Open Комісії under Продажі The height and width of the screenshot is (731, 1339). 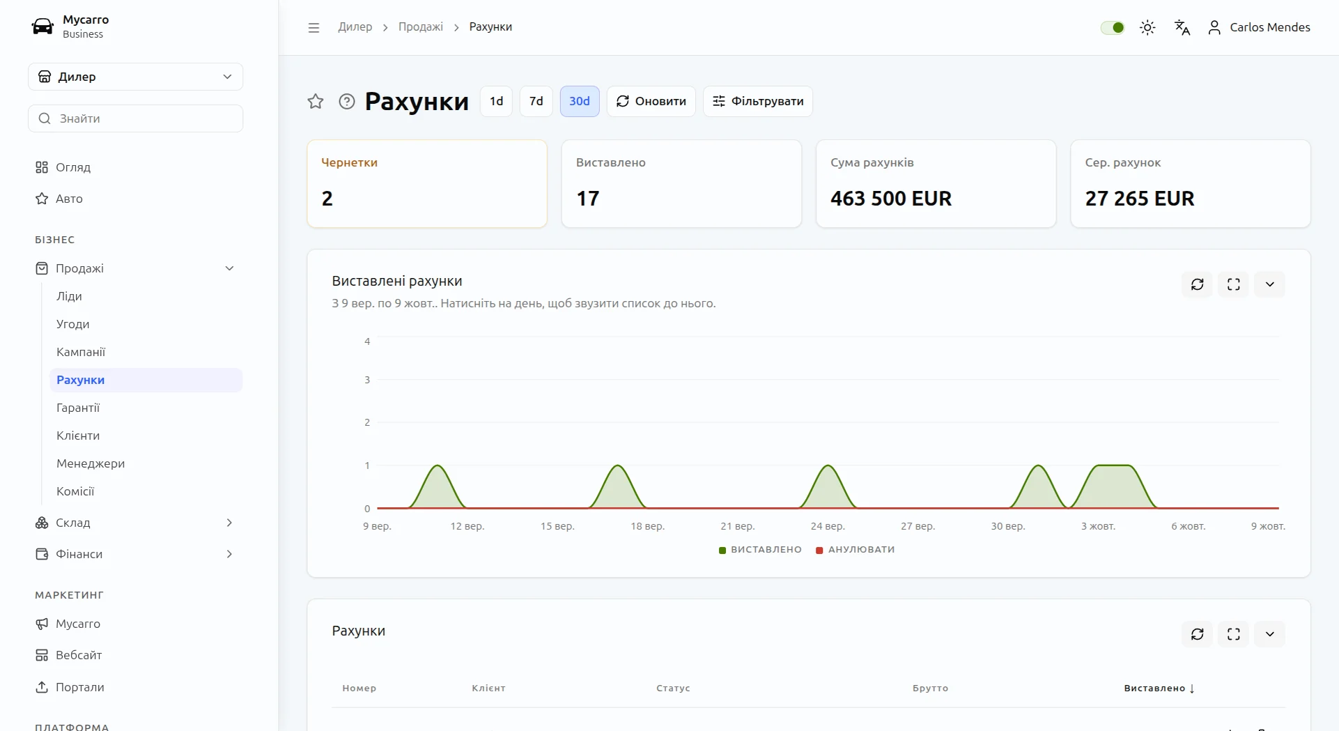pyautogui.click(x=146, y=491)
